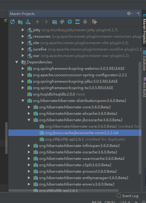Click Download Sources and Documentation icon
146x203 pixels.
point(28,22)
